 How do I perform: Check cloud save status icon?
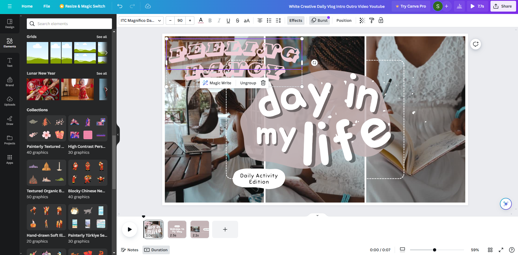coord(148,6)
